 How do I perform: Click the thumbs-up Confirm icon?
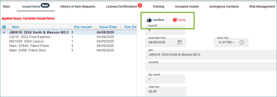click(149, 20)
